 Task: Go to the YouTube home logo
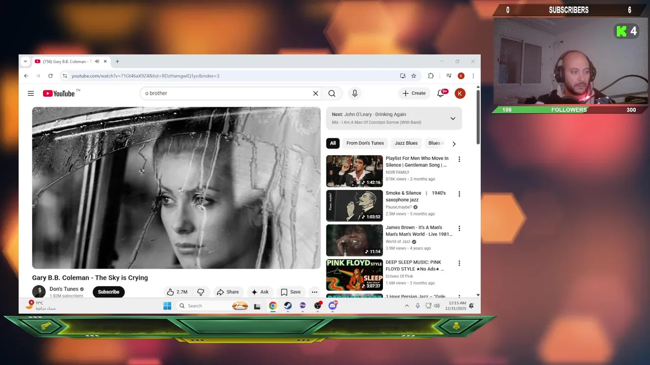(x=59, y=93)
